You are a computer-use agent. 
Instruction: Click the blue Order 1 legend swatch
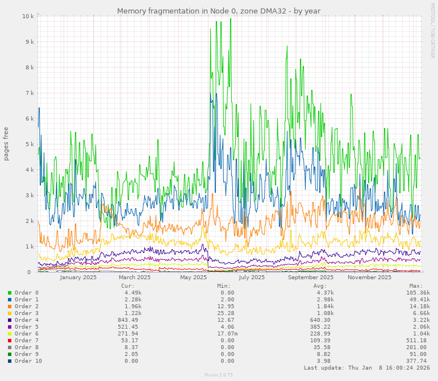click(10, 299)
